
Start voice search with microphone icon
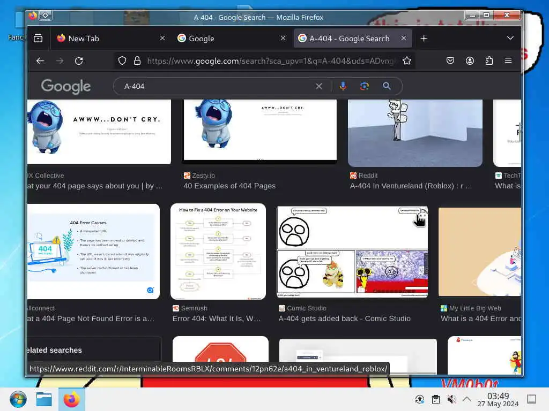point(343,86)
